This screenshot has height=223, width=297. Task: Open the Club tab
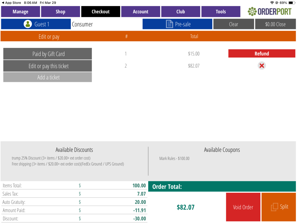click(x=181, y=12)
